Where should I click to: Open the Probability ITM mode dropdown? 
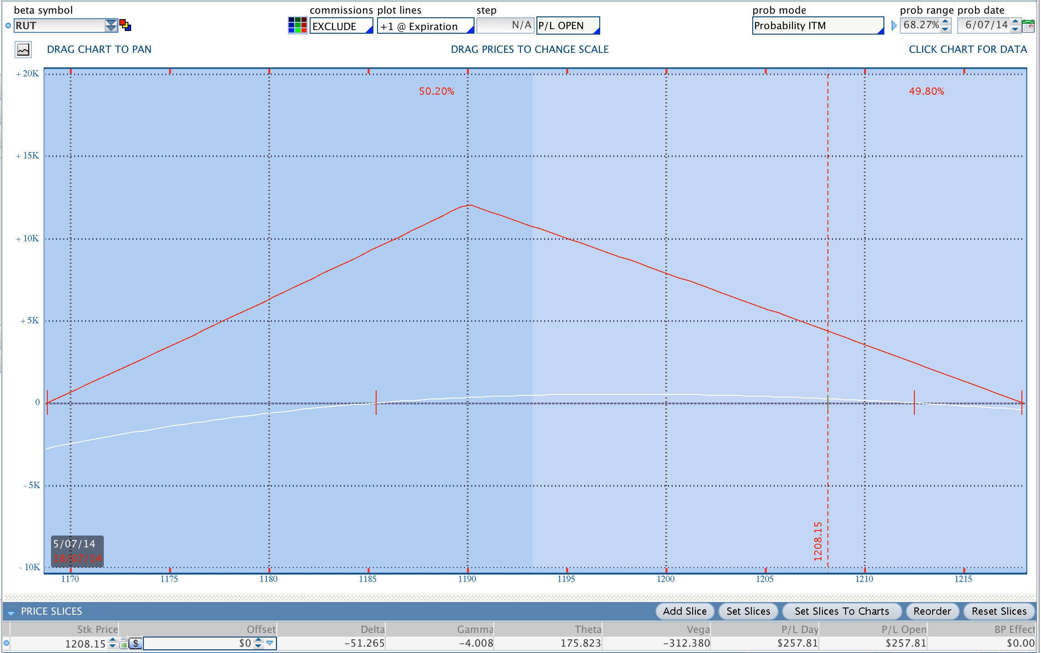817,26
